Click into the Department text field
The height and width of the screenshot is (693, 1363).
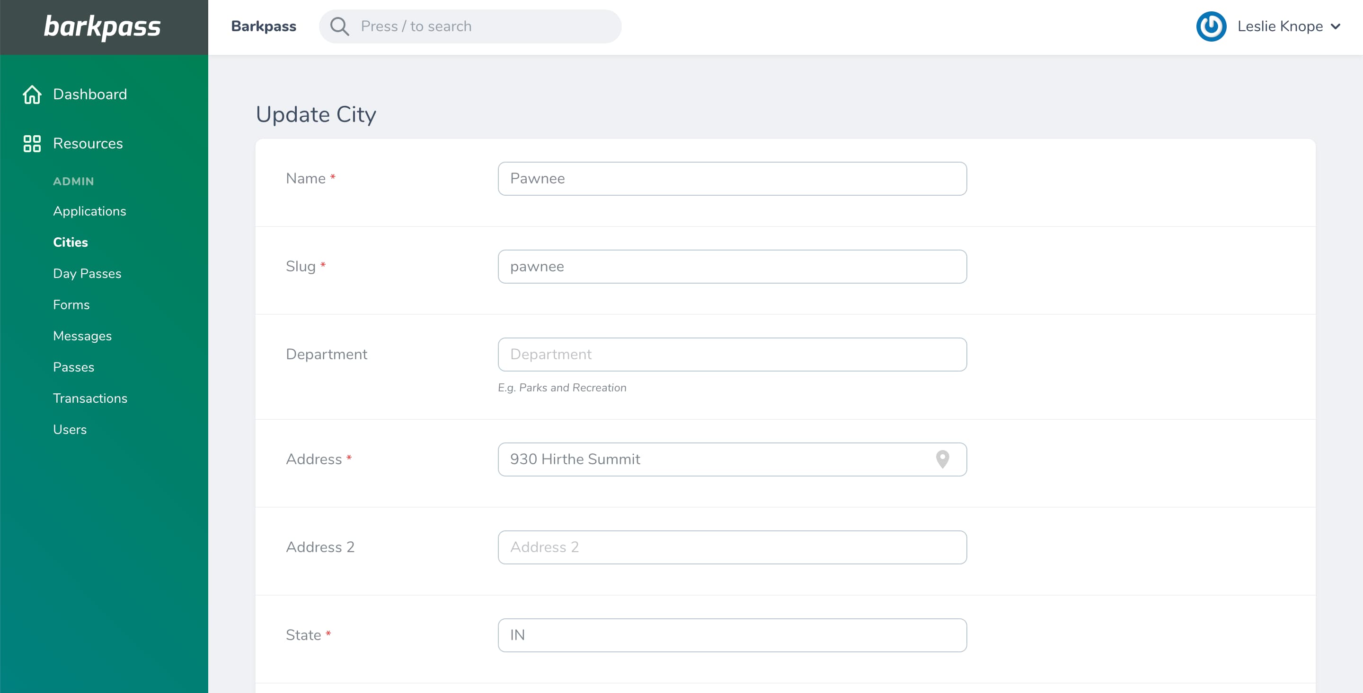(x=732, y=354)
